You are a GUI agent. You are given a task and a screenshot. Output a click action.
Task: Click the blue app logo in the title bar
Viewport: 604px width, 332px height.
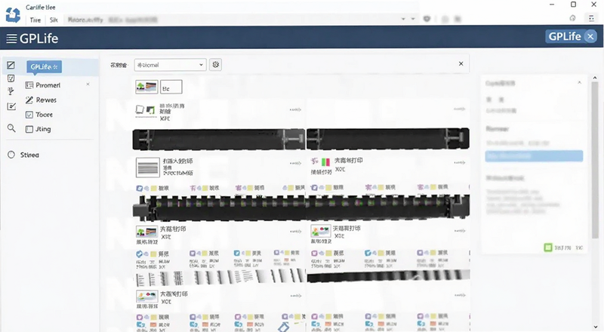13,14
